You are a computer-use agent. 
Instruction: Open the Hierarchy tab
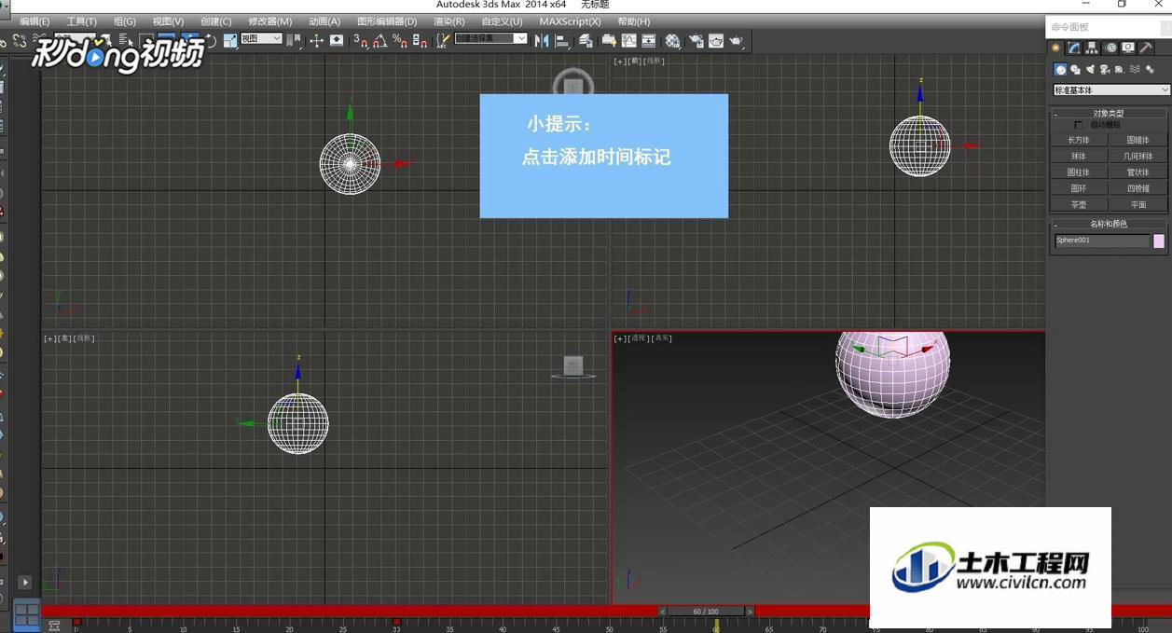(x=1092, y=48)
